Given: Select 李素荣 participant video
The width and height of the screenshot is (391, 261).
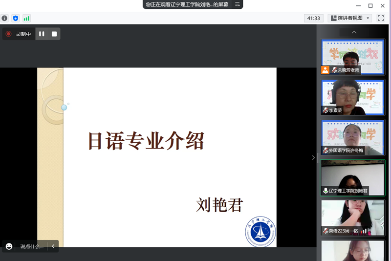Looking at the screenshot, I should click(352, 97).
